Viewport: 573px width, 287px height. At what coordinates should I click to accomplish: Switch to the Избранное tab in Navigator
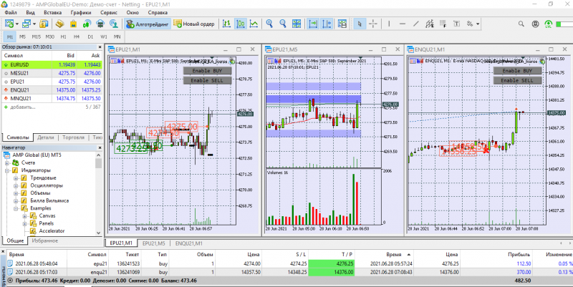[44, 241]
